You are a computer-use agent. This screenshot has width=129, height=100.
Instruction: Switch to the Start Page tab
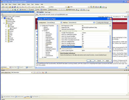point(47,12)
